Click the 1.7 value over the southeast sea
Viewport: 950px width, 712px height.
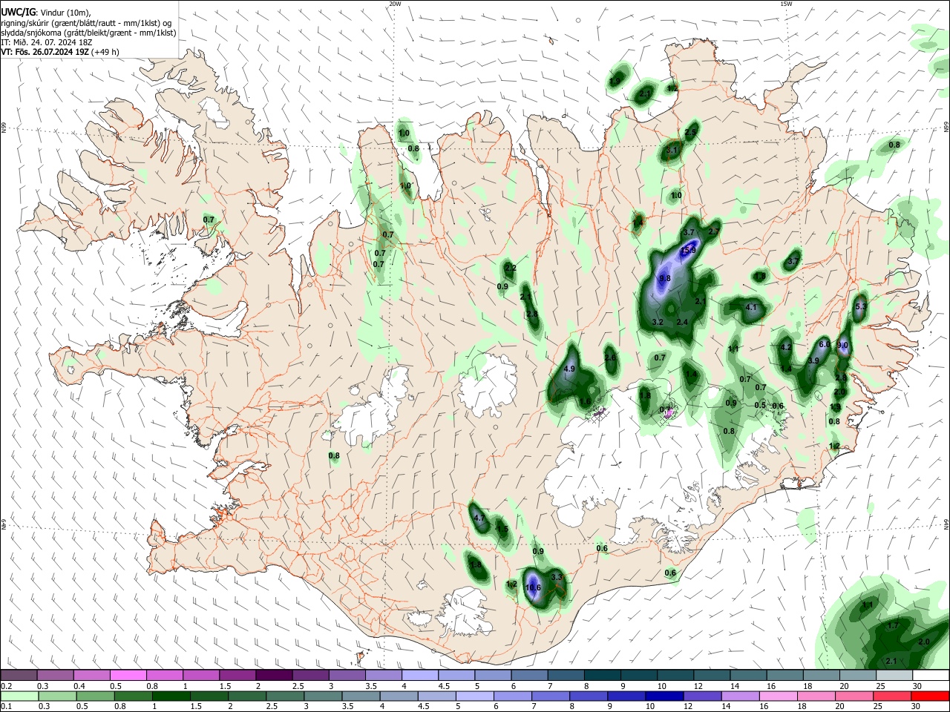pos(894,626)
